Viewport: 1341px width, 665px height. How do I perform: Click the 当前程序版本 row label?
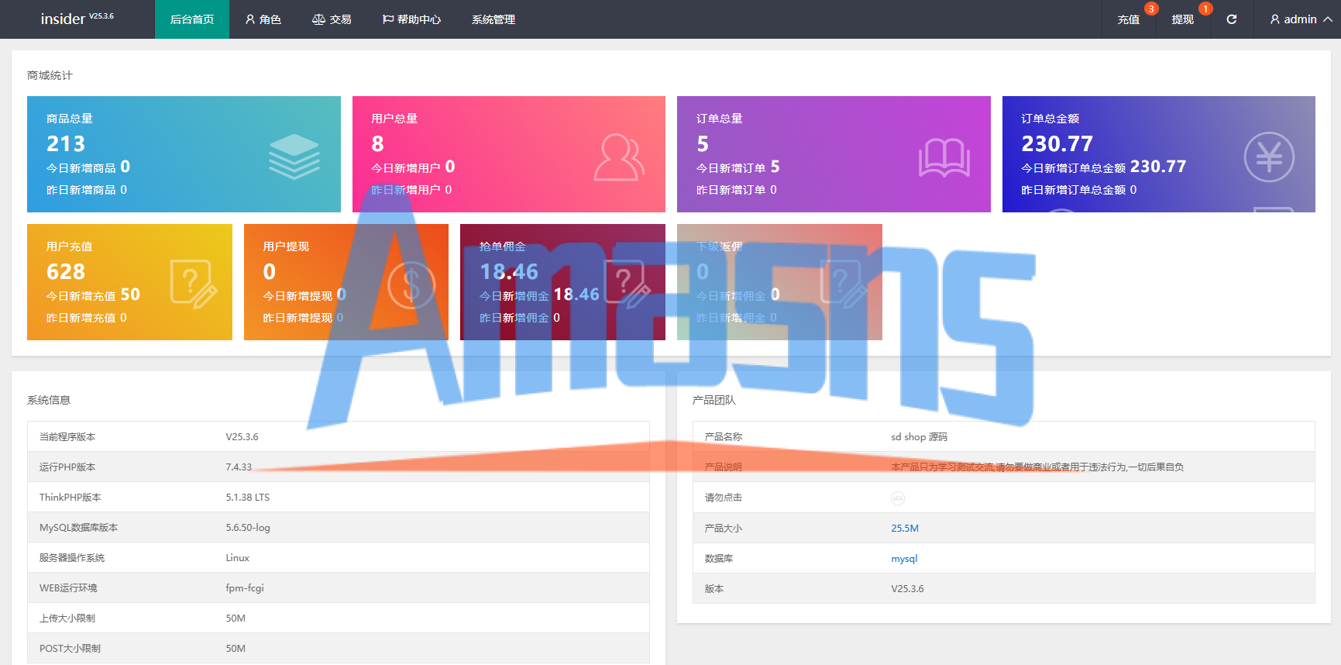click(67, 436)
